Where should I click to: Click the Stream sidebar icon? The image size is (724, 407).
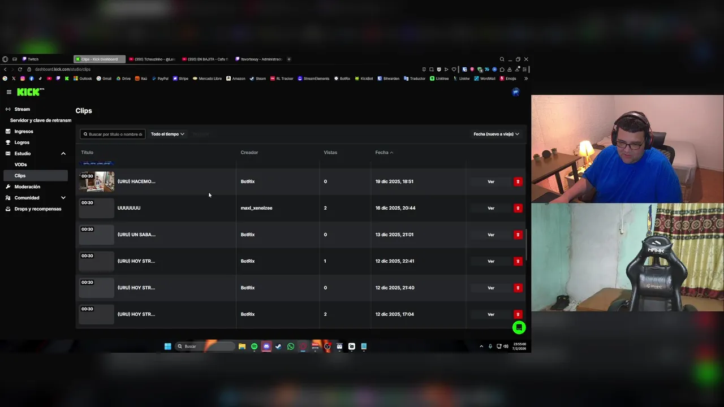tap(8, 109)
